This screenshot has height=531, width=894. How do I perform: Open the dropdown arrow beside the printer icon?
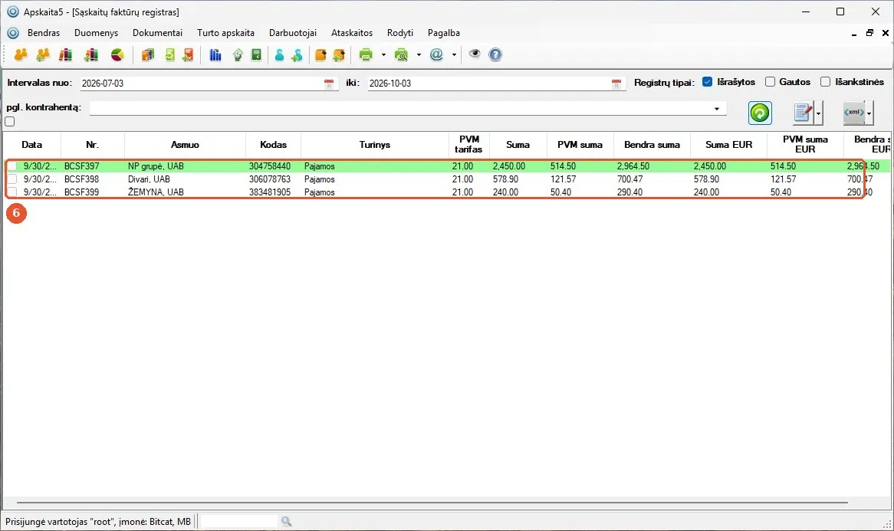(x=383, y=55)
